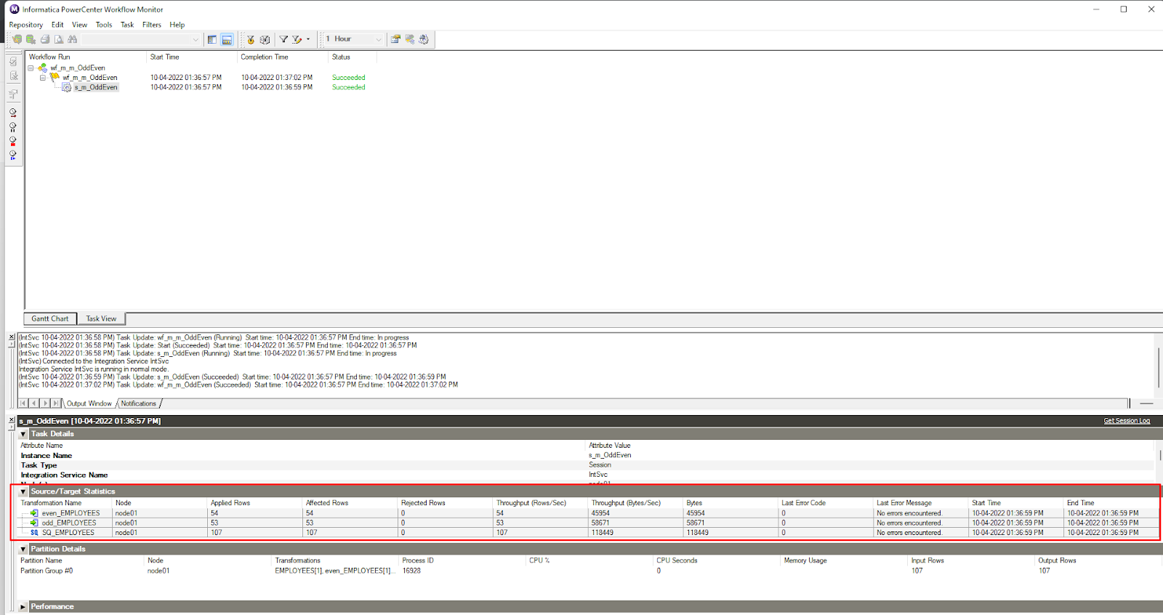The height and width of the screenshot is (615, 1163).
Task: Click the output window vertical scrollbar
Action: (x=1158, y=366)
